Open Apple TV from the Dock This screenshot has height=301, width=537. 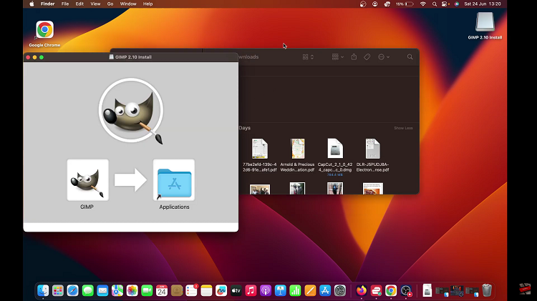pyautogui.click(x=236, y=291)
